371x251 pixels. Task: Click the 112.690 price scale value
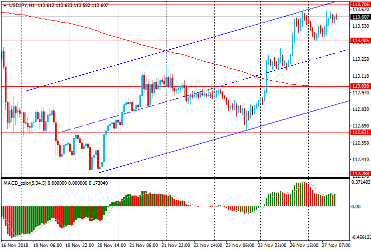coord(360,126)
